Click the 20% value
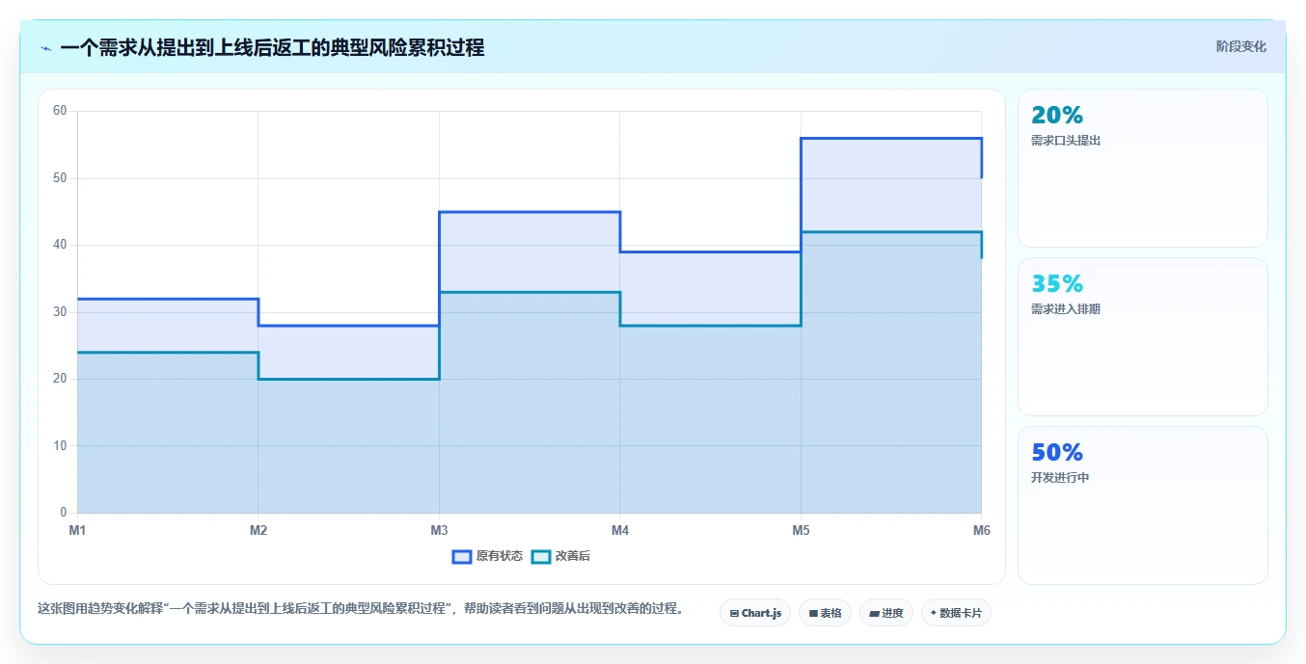Screen dimensions: 1306x664 coord(1057,116)
